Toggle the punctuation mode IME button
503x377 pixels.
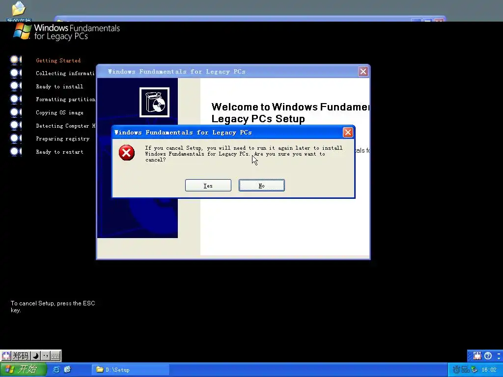tap(45, 355)
